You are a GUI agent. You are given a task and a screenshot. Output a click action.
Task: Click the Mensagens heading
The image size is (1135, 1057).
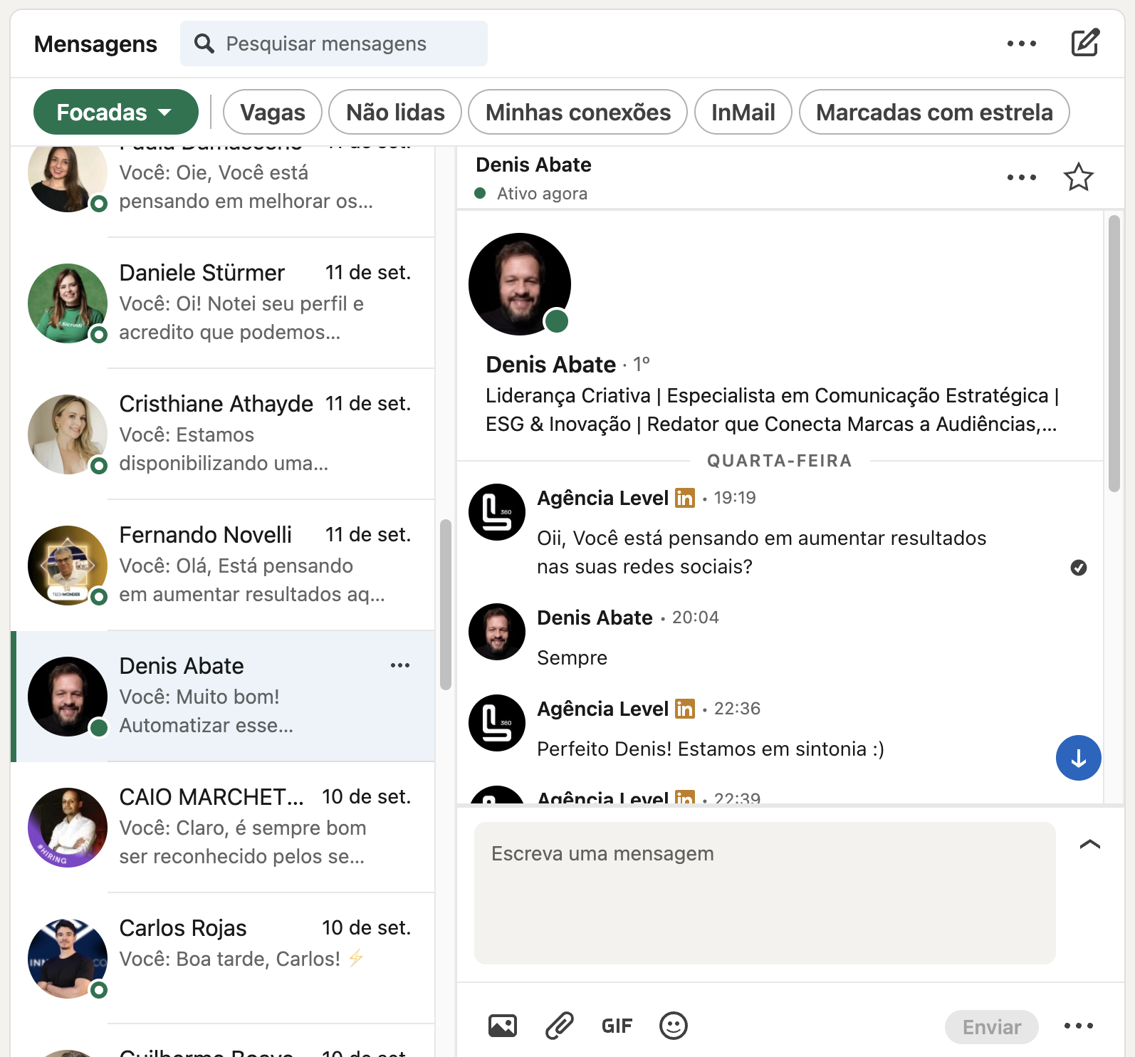point(95,44)
